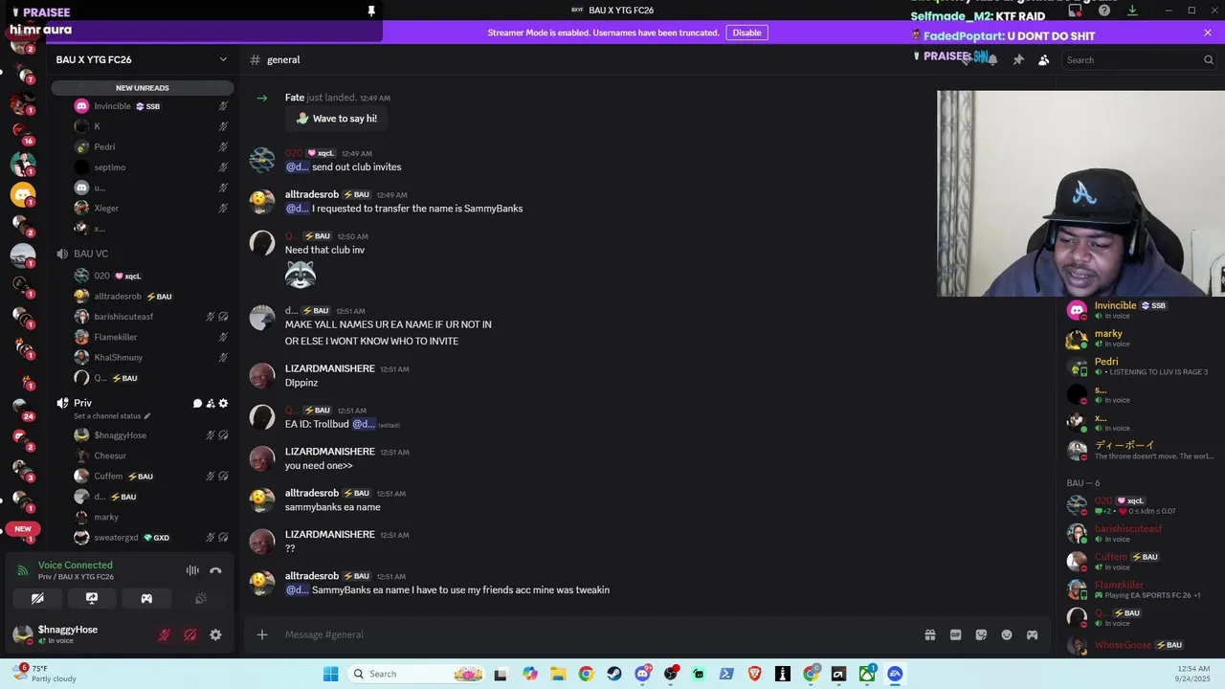Expand the BAU X YTG FC26 server menu
Screen dimensions: 1225x689
[142, 59]
